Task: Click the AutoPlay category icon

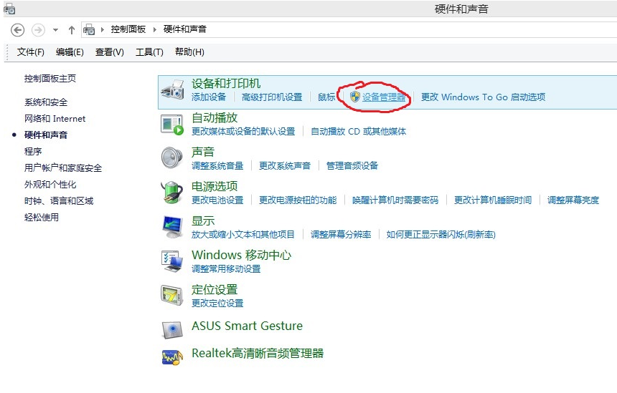Action: pos(172,124)
